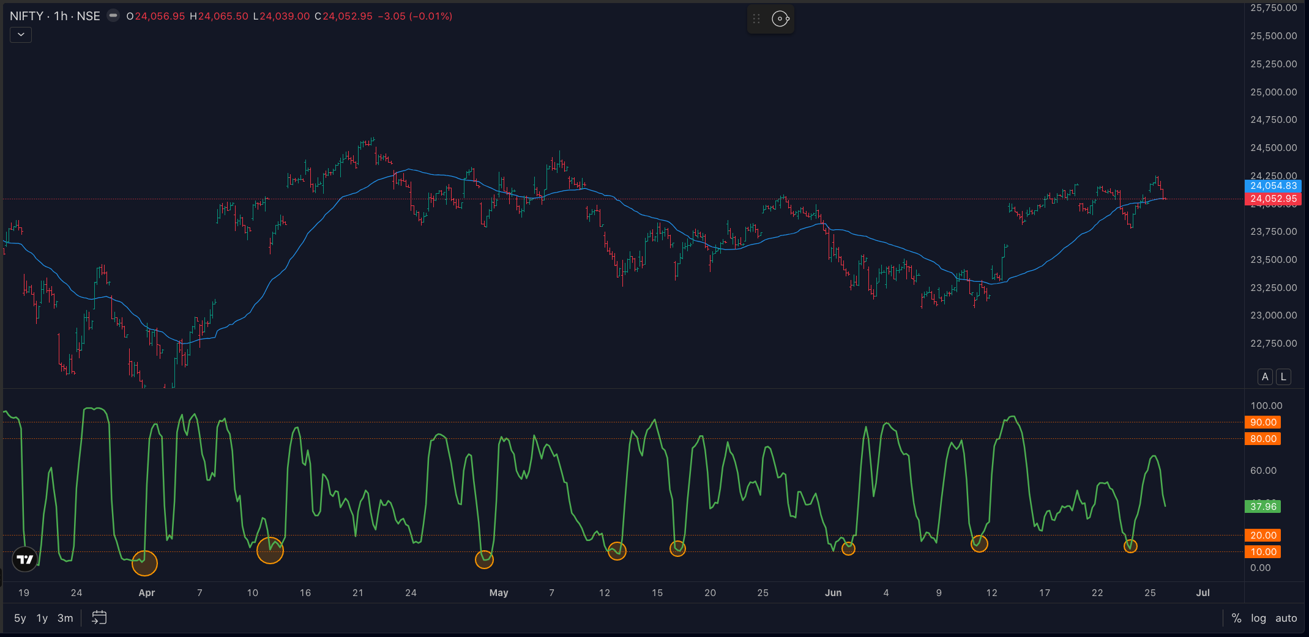Click the open value O24,056.95
This screenshot has width=1309, height=637.
point(155,16)
